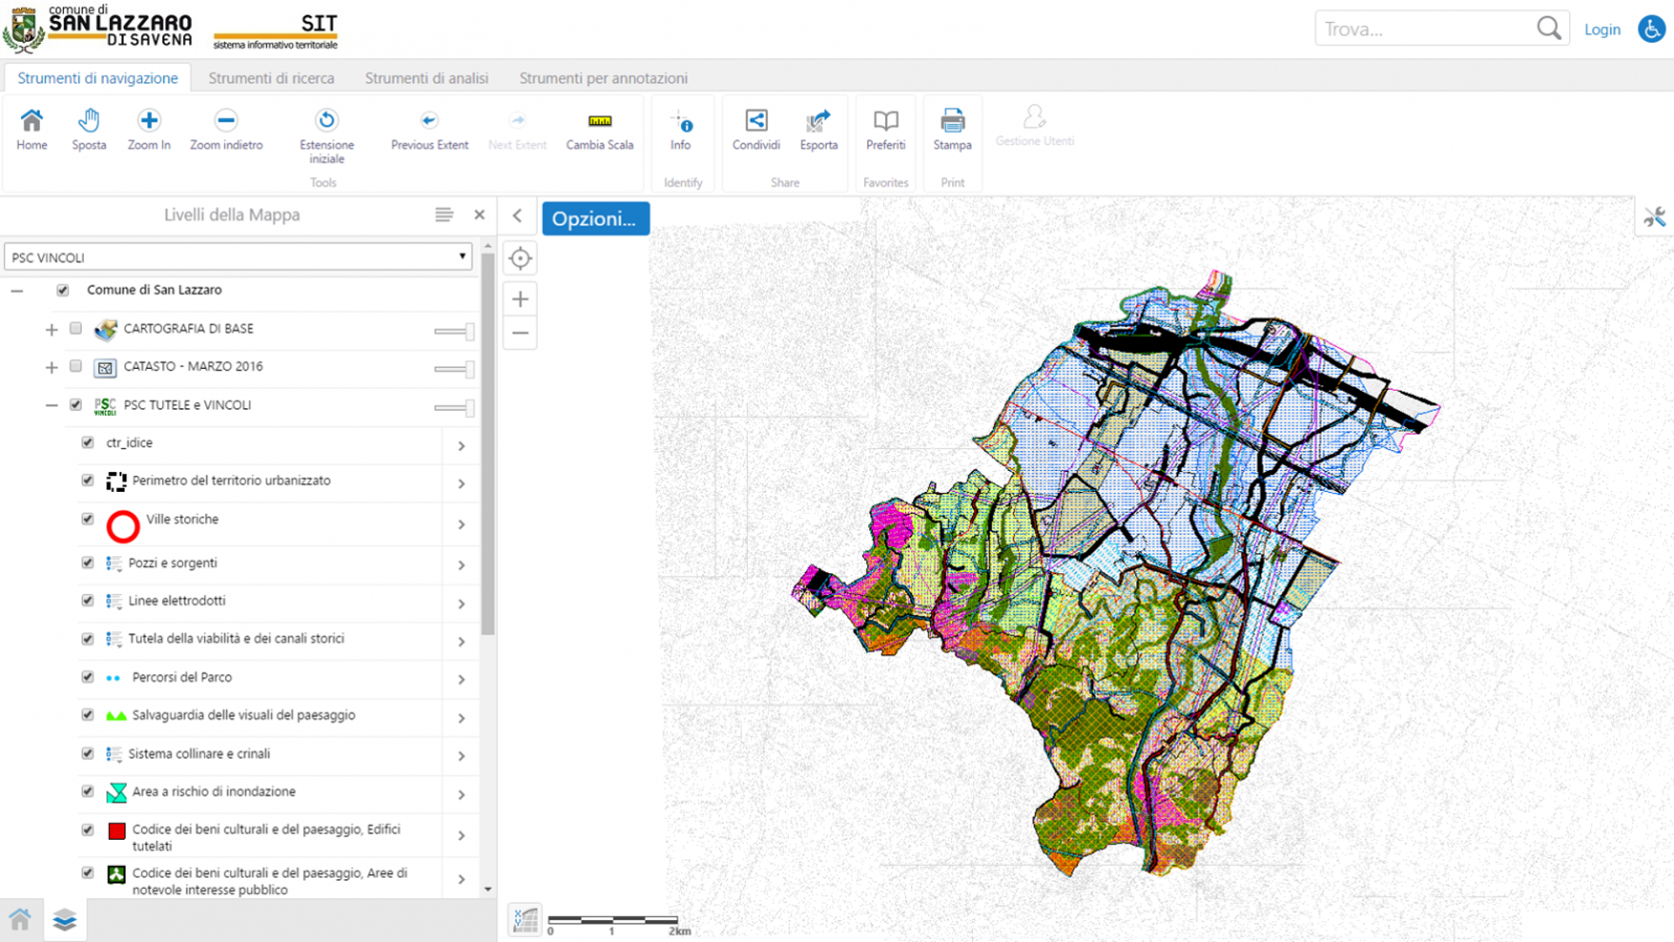
Task: Click the home icon at panel bottom
Action: (20, 919)
